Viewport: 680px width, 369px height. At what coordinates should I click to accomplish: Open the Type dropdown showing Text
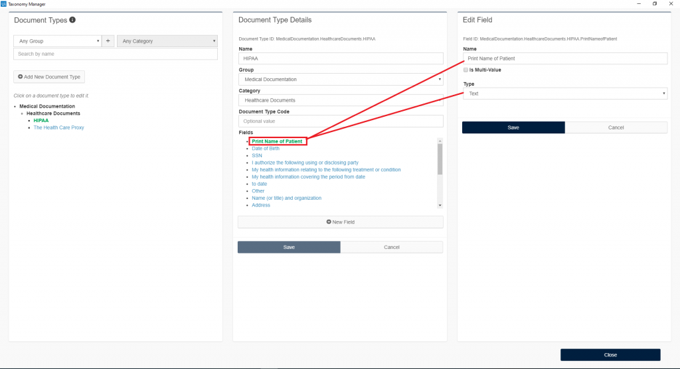click(x=565, y=93)
